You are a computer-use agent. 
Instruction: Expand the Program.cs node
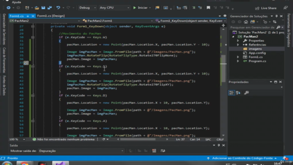[238, 61]
